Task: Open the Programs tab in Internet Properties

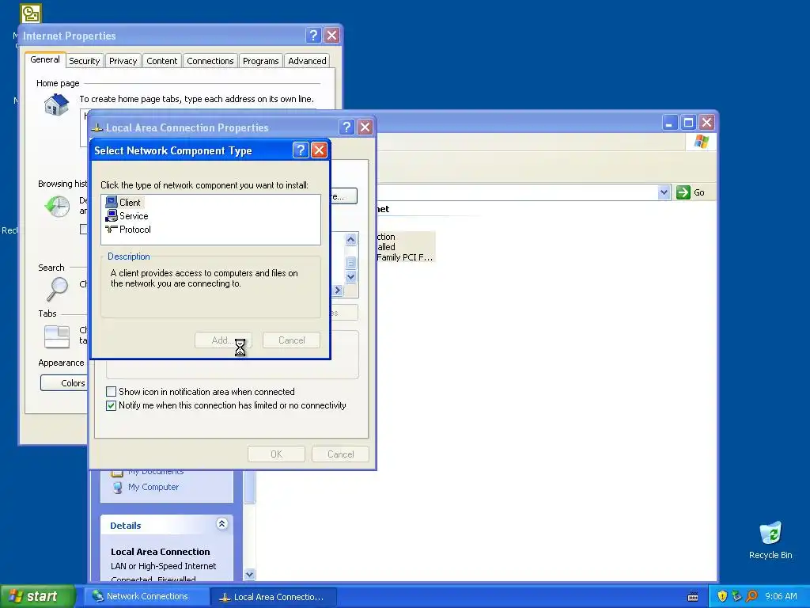Action: [261, 61]
